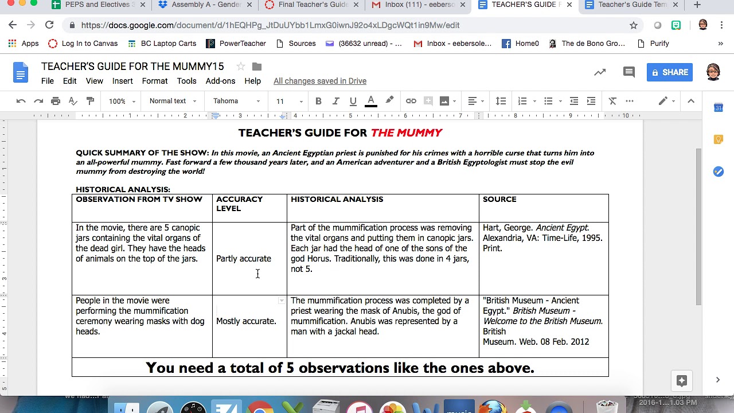Click the All changes saved in Drive link

(320, 81)
